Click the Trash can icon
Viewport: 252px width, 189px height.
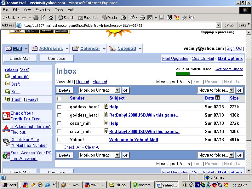8,99
